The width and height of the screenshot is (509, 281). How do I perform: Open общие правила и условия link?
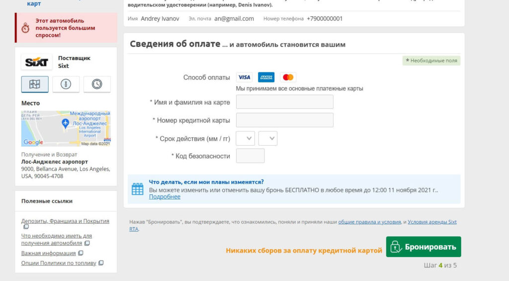(x=370, y=222)
